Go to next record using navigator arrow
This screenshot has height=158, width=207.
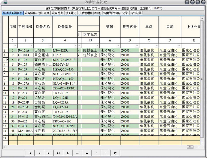pyautogui.click(x=49, y=153)
